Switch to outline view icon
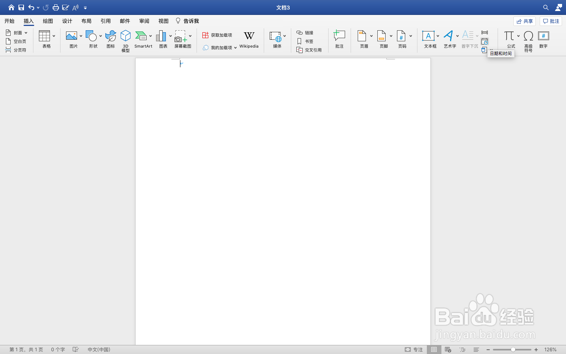Viewport: 566px width, 354px height. (x=462, y=349)
